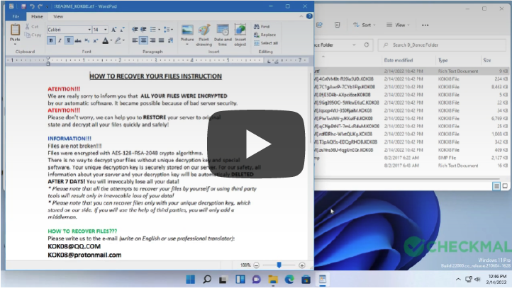This screenshot has height=288, width=512.
Task: Click the share icon in Explorer toolbar
Action: (x=319, y=25)
